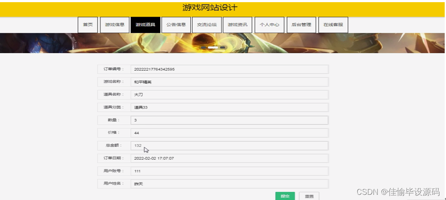The image size is (446, 200).
Task: Open 在线客服 from navigation bar
Action: (x=333, y=25)
